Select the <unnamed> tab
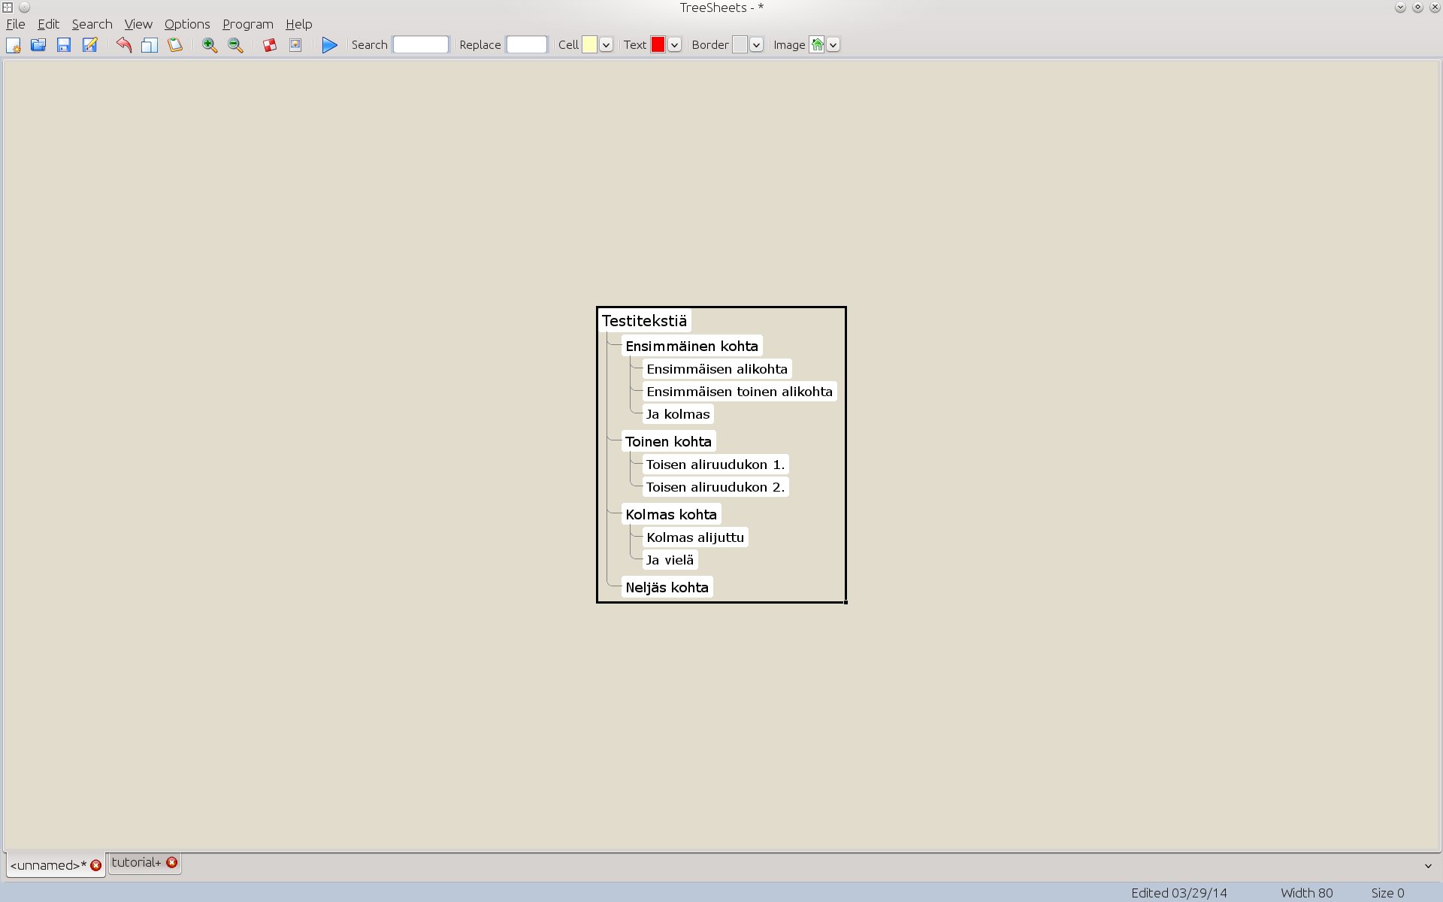Screen dimensions: 1443x902 (x=48, y=865)
